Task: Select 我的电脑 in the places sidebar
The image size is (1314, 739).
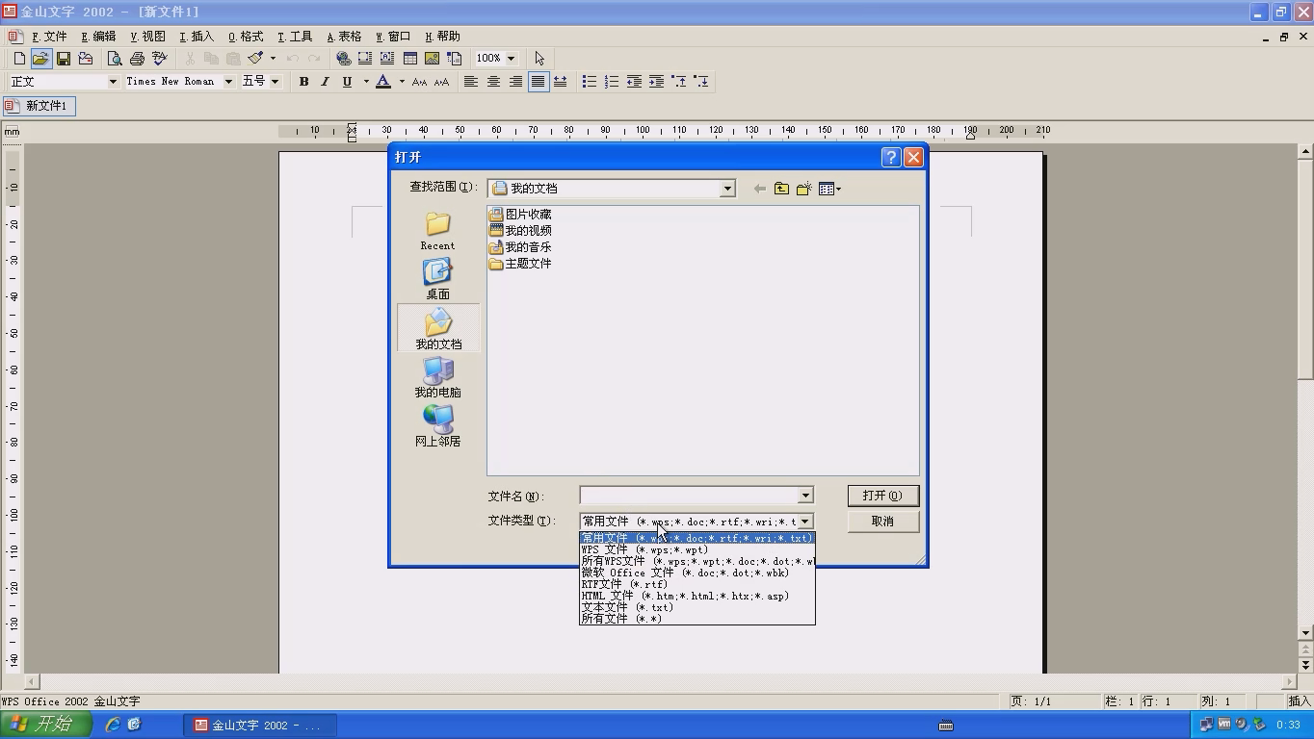Action: click(x=438, y=377)
